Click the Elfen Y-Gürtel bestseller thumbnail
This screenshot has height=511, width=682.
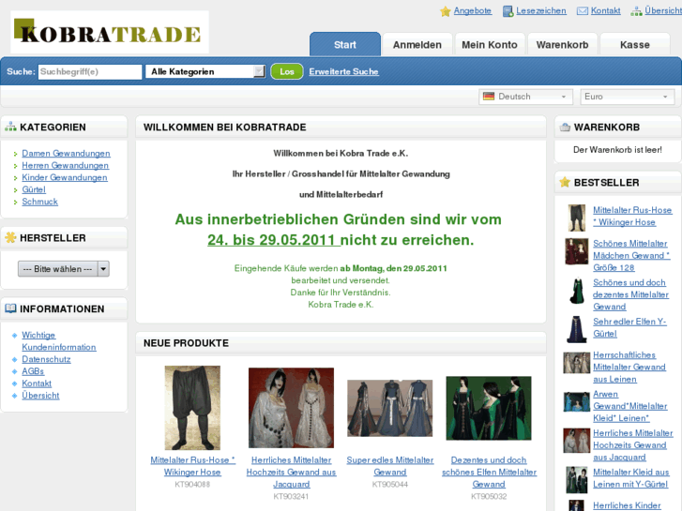coord(577,330)
